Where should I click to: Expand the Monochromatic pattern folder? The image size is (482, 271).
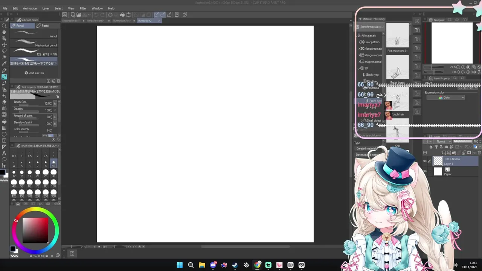point(359,49)
